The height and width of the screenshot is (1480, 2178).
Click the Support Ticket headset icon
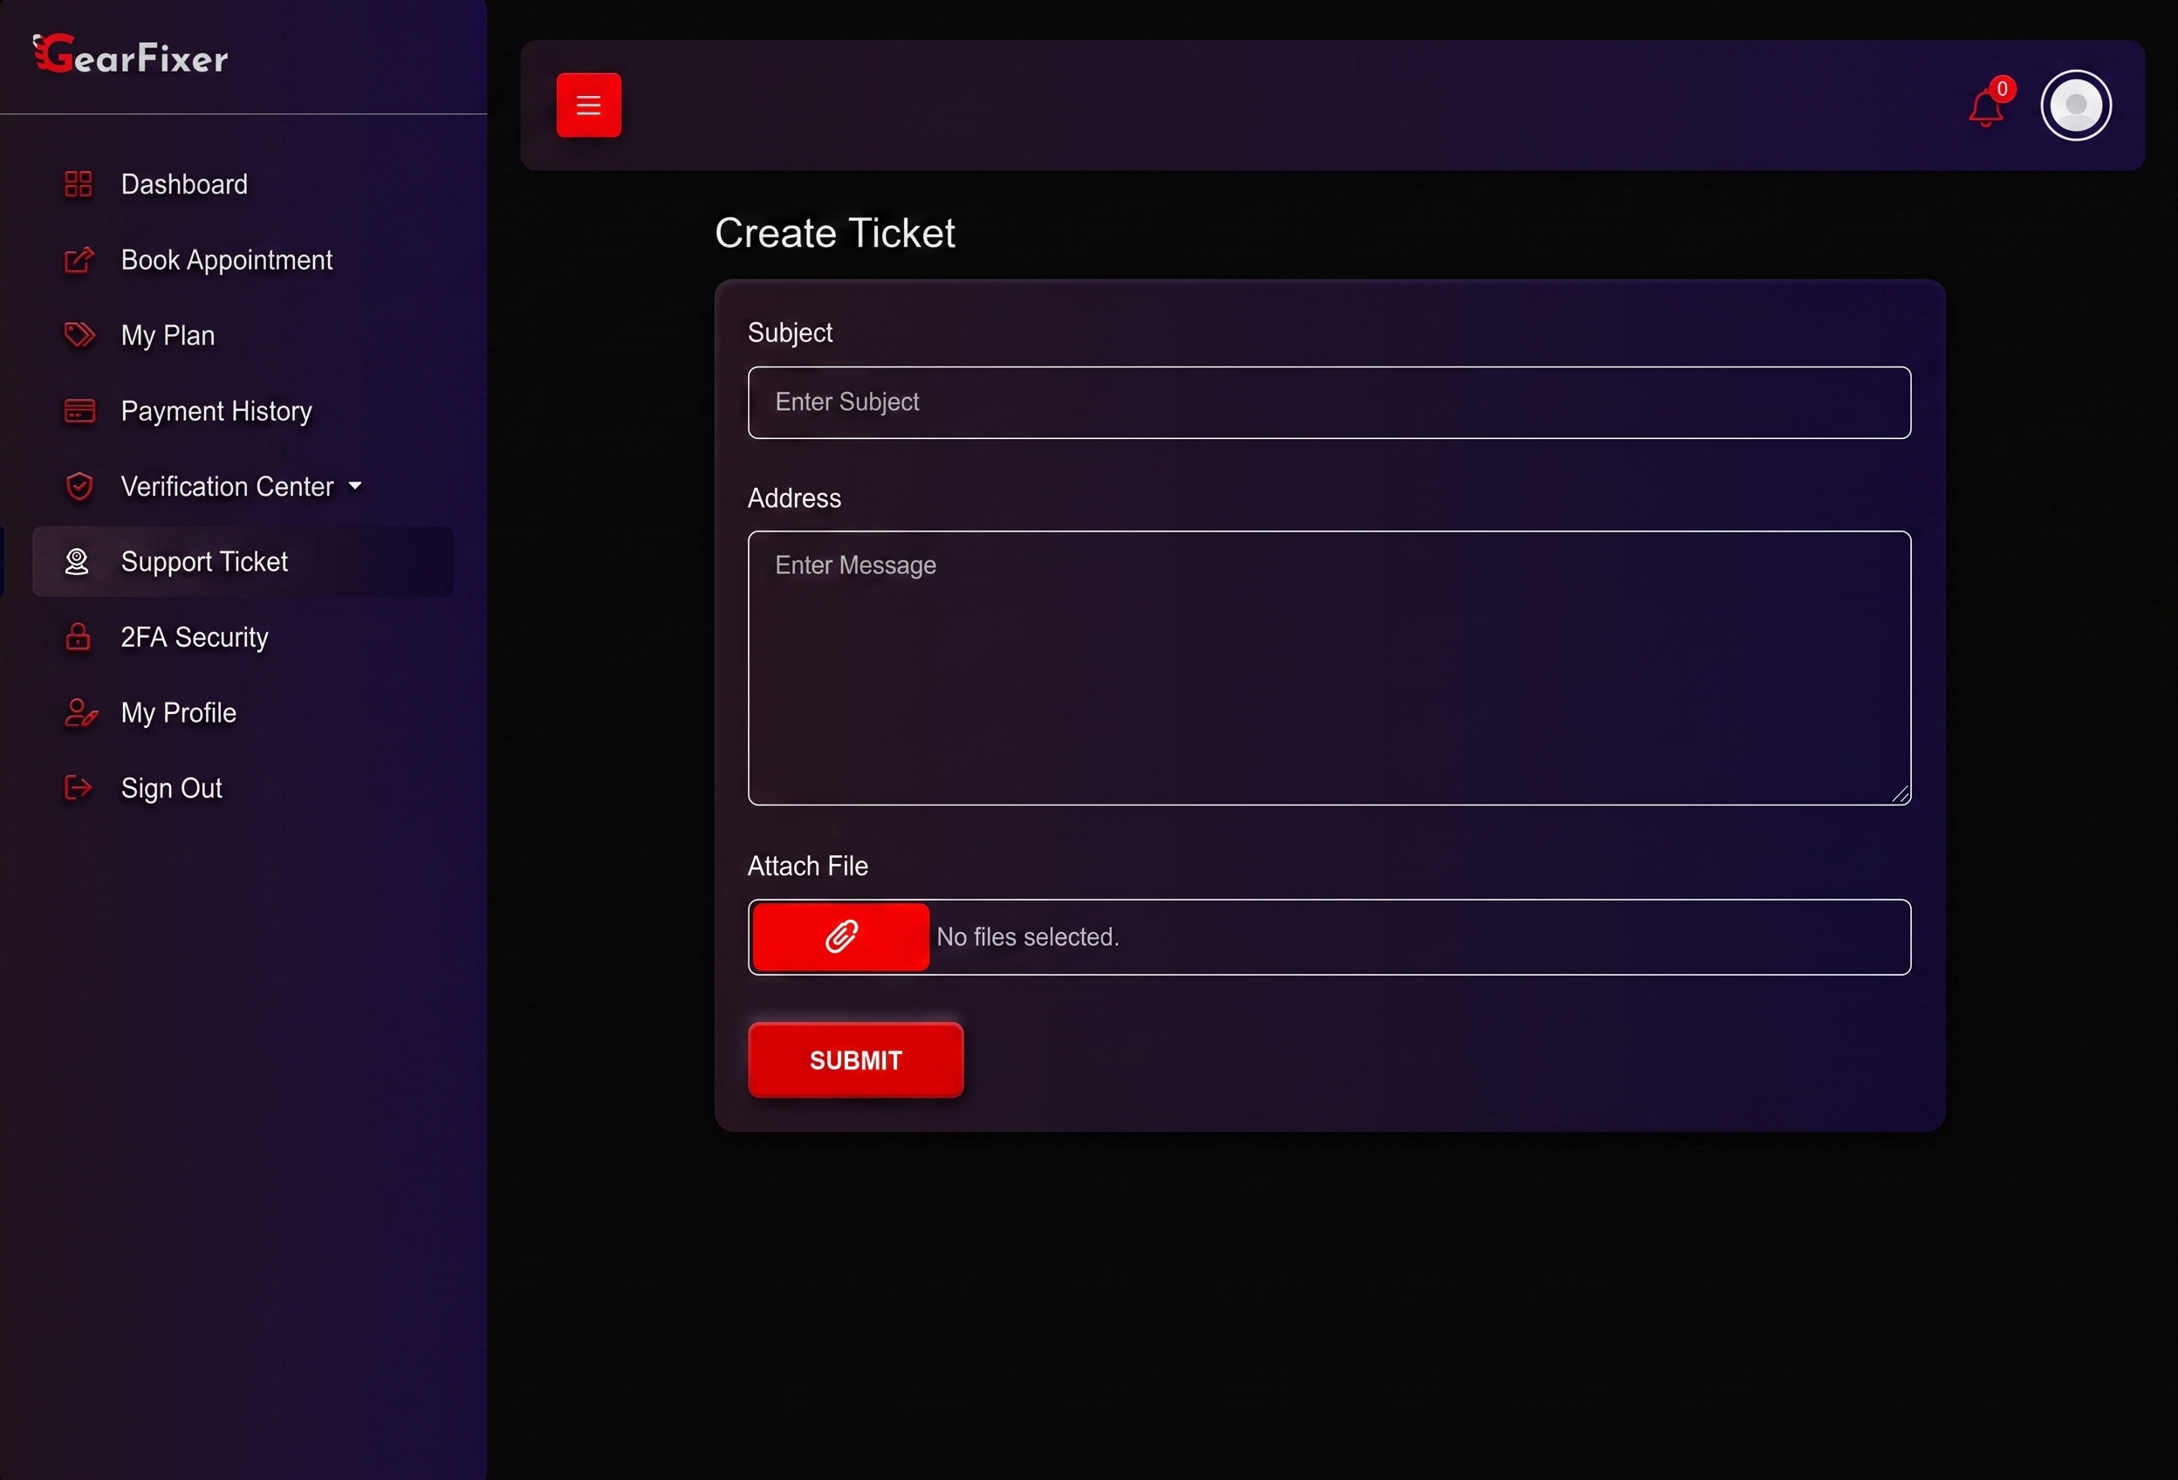77,561
